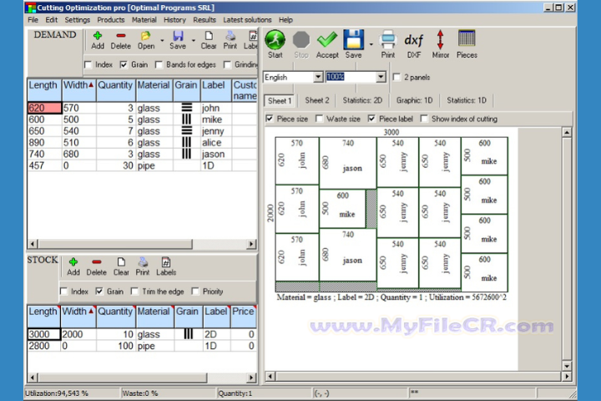Open the Statistics: 1D tab
The width and height of the screenshot is (601, 401).
click(x=467, y=100)
